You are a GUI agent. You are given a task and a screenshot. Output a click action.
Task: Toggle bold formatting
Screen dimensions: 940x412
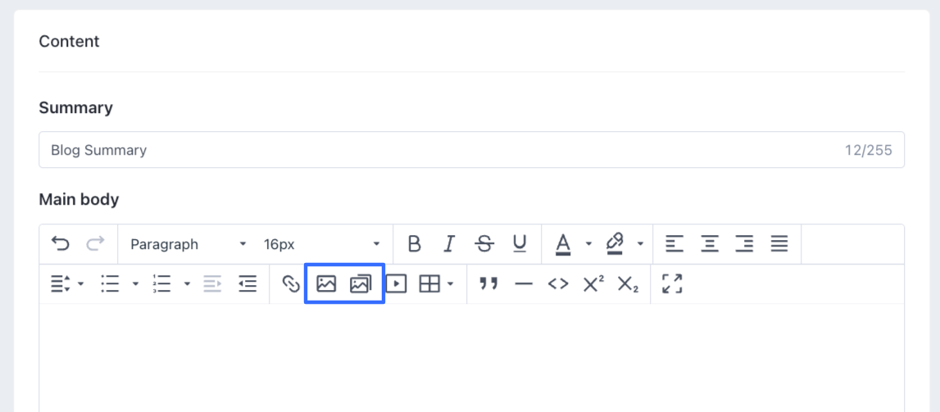tap(415, 244)
